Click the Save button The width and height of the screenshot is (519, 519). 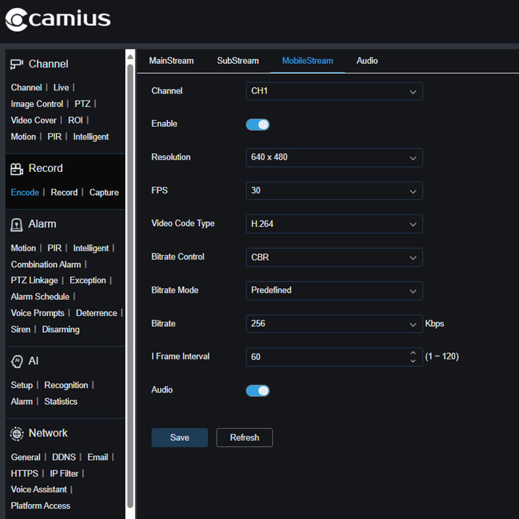pos(179,437)
